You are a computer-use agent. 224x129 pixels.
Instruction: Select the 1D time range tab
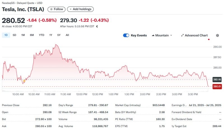coord(6,35)
